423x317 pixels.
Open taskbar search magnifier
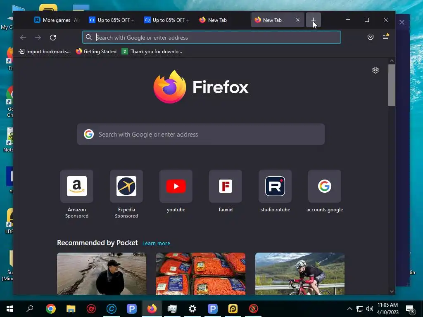click(x=30, y=308)
